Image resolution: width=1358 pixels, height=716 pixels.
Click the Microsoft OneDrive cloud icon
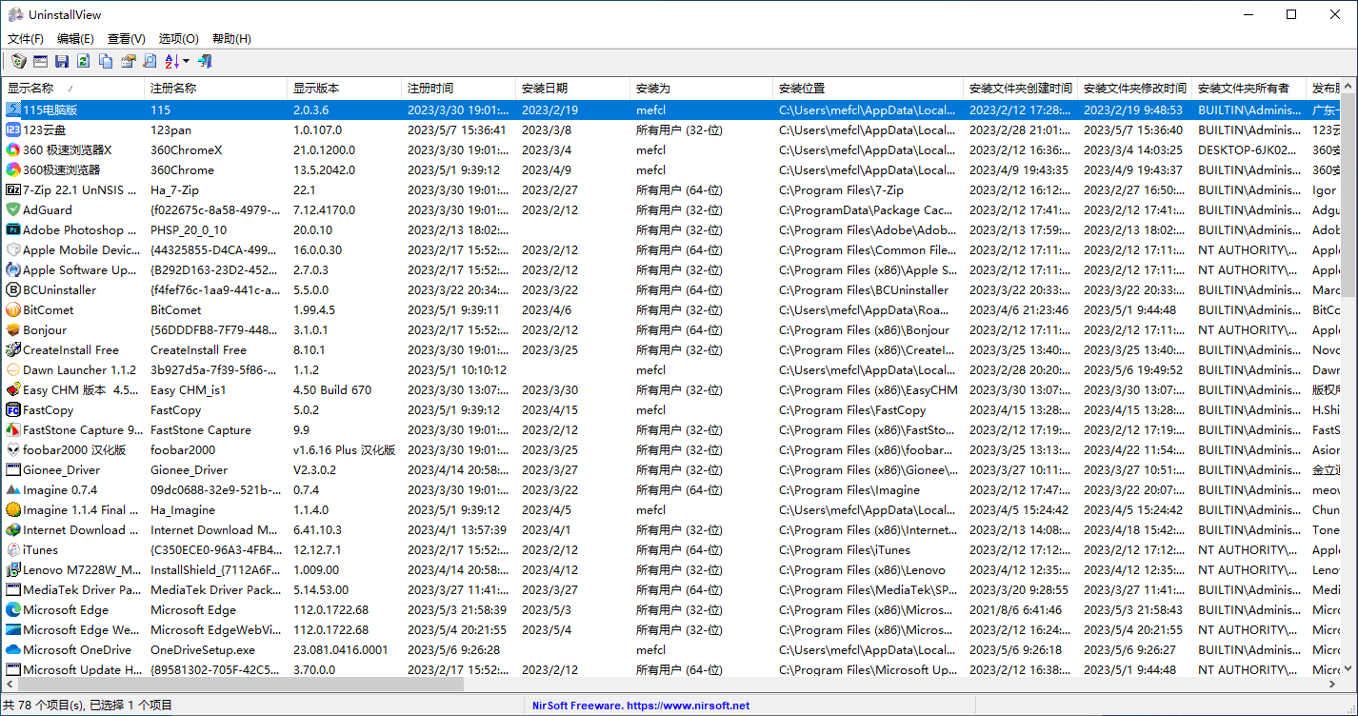13,649
